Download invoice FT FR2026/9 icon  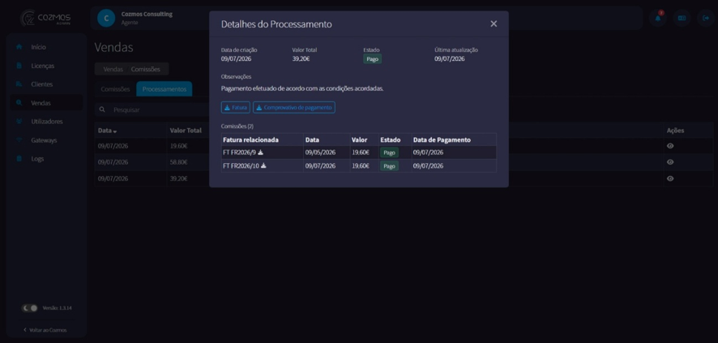click(261, 152)
